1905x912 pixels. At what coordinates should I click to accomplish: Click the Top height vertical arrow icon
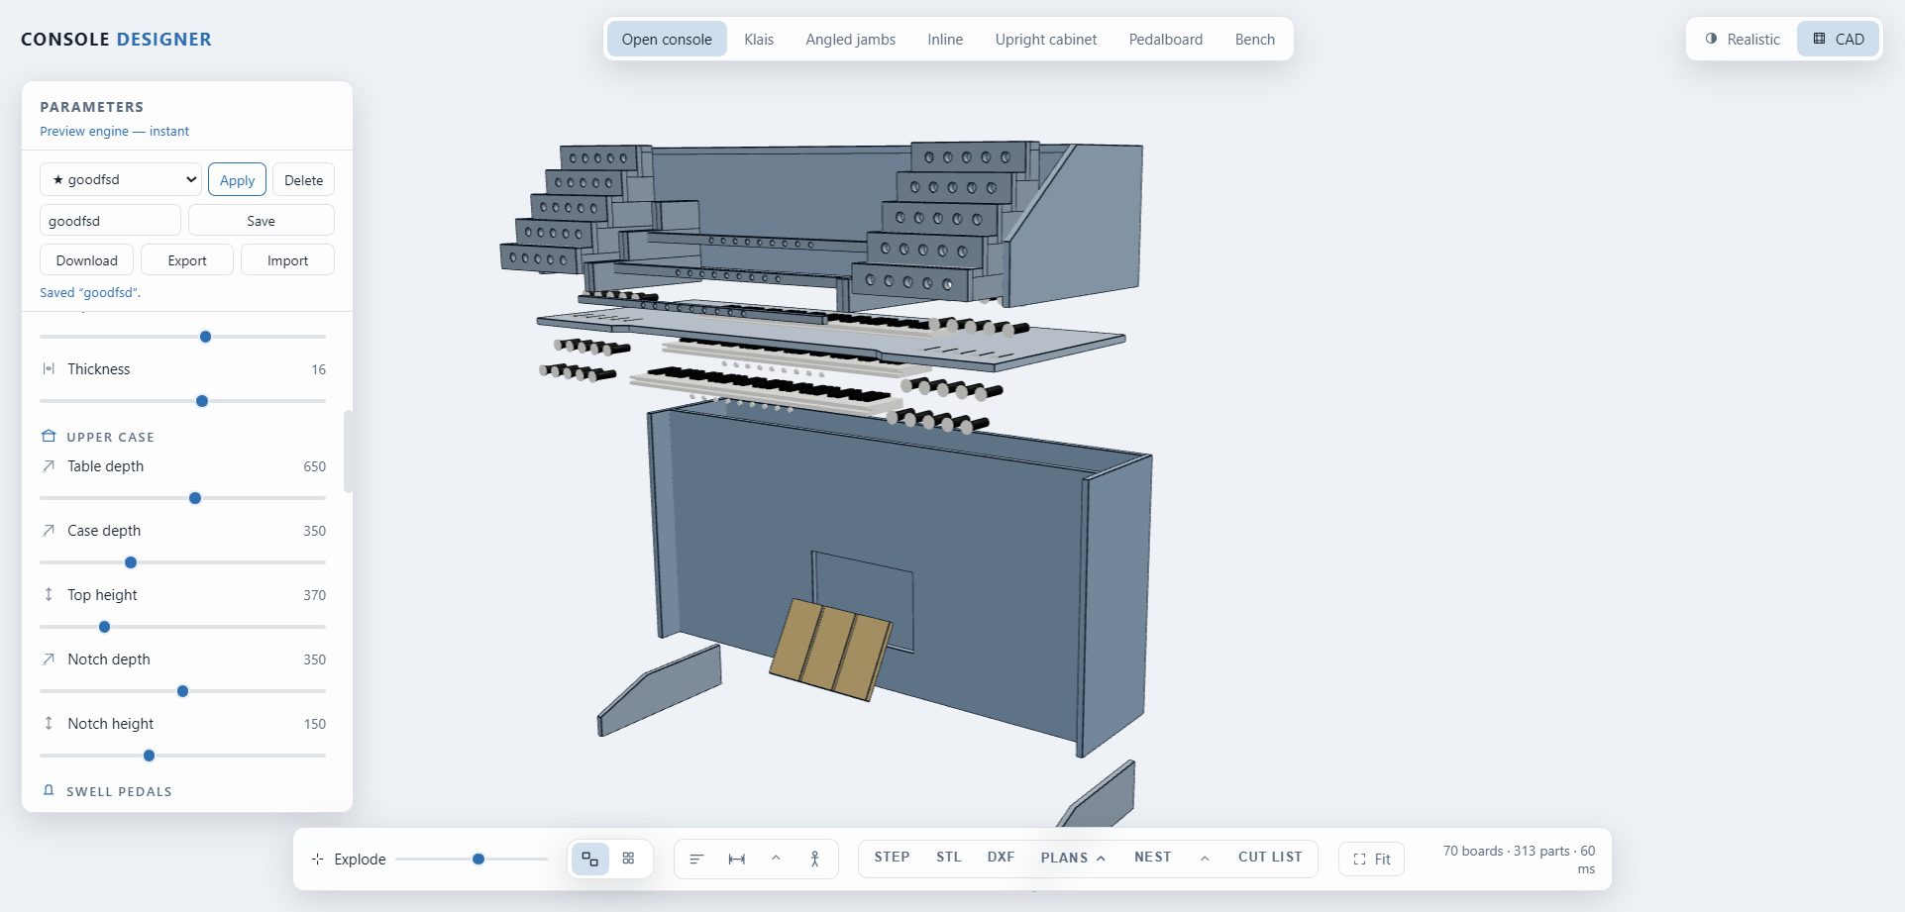pyautogui.click(x=49, y=594)
